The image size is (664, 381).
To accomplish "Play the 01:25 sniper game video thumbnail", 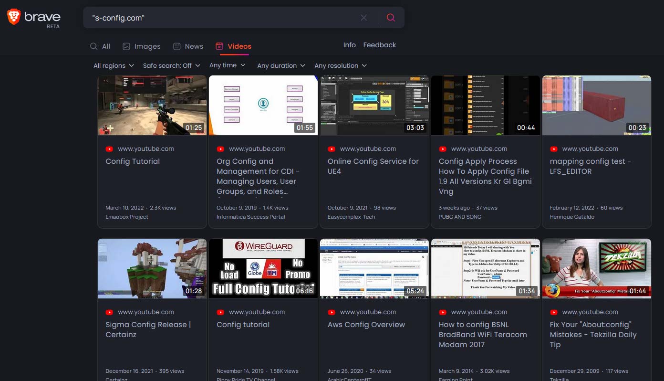I will 152,105.
